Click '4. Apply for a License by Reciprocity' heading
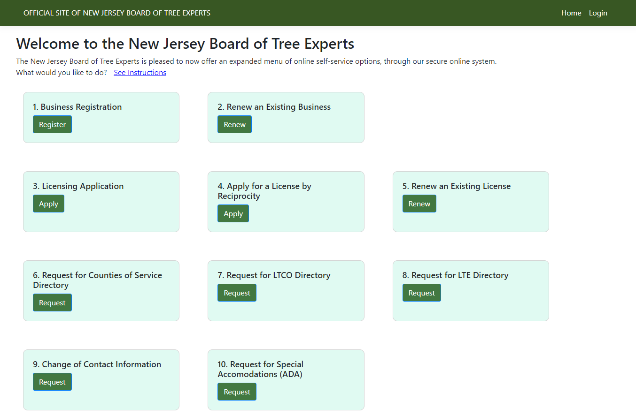The width and height of the screenshot is (636, 416). click(x=264, y=191)
